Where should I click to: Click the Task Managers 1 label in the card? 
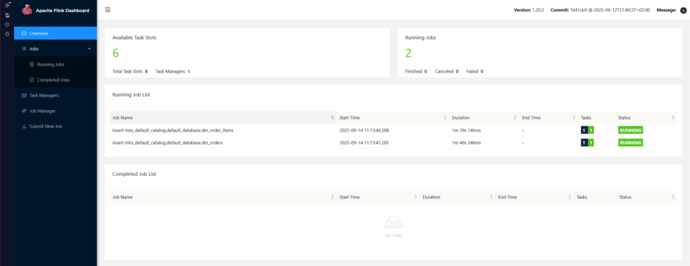pyautogui.click(x=172, y=71)
